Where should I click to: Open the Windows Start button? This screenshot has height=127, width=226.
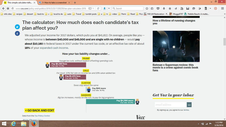coord(4,124)
